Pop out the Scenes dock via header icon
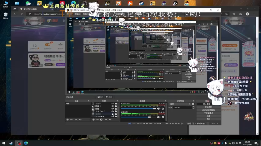Viewport: 261px width, 146px height. [89, 101]
